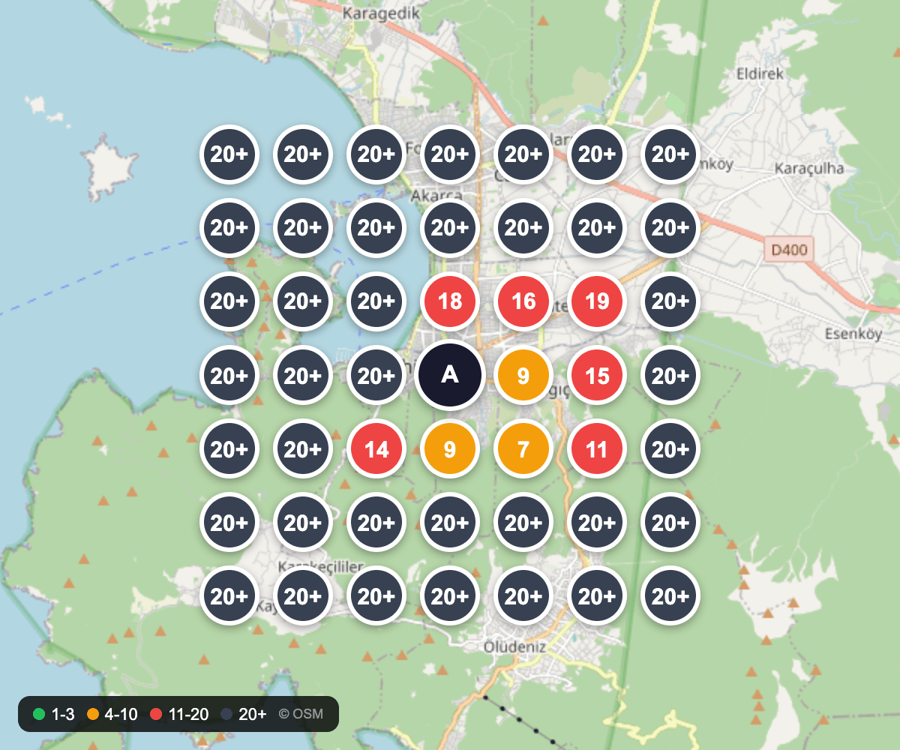Open the © OSM attribution link
The width and height of the screenshot is (900, 750).
[x=301, y=714]
